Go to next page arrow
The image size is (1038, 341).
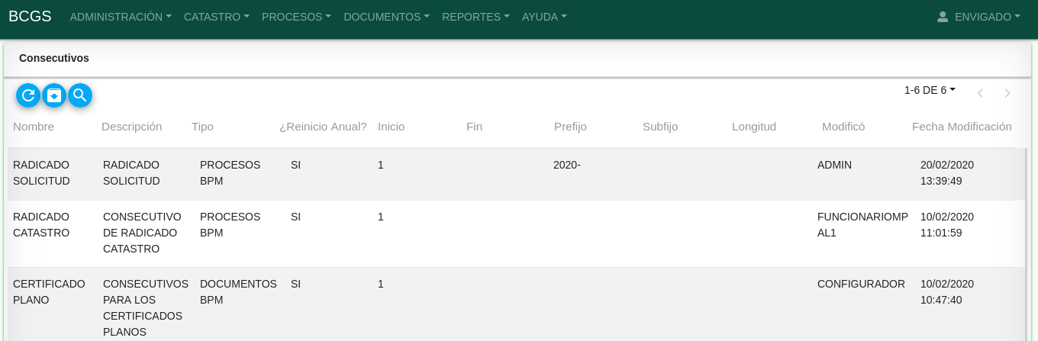pyautogui.click(x=1007, y=93)
